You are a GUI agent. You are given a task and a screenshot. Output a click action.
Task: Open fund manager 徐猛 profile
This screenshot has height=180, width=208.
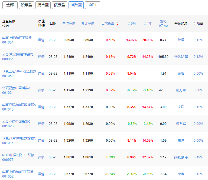(181, 40)
